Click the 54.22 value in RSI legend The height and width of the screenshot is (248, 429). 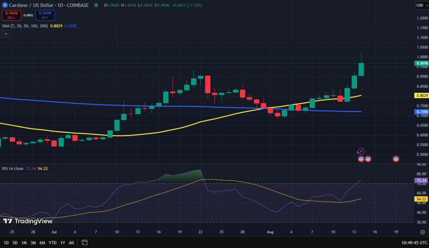coord(43,169)
